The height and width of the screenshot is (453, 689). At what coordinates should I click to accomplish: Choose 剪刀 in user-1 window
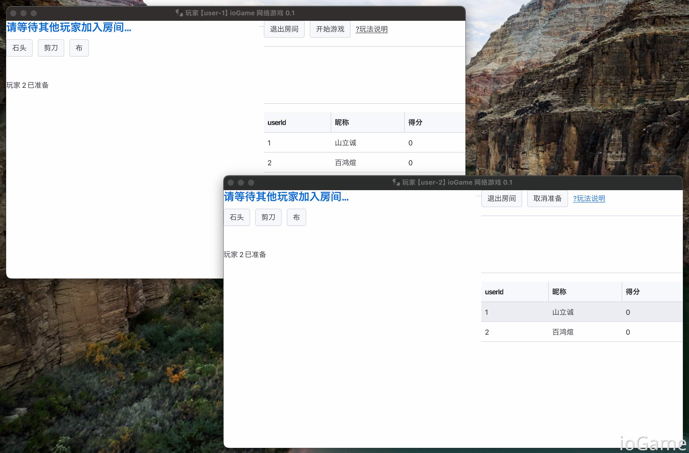[51, 48]
